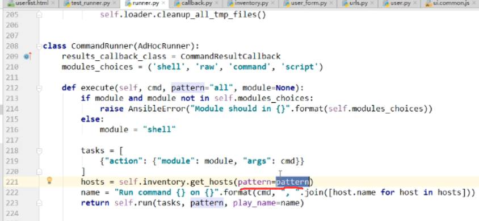Click the tasks variable on line 218
This screenshot has height=221, width=479.
(x=93, y=151)
